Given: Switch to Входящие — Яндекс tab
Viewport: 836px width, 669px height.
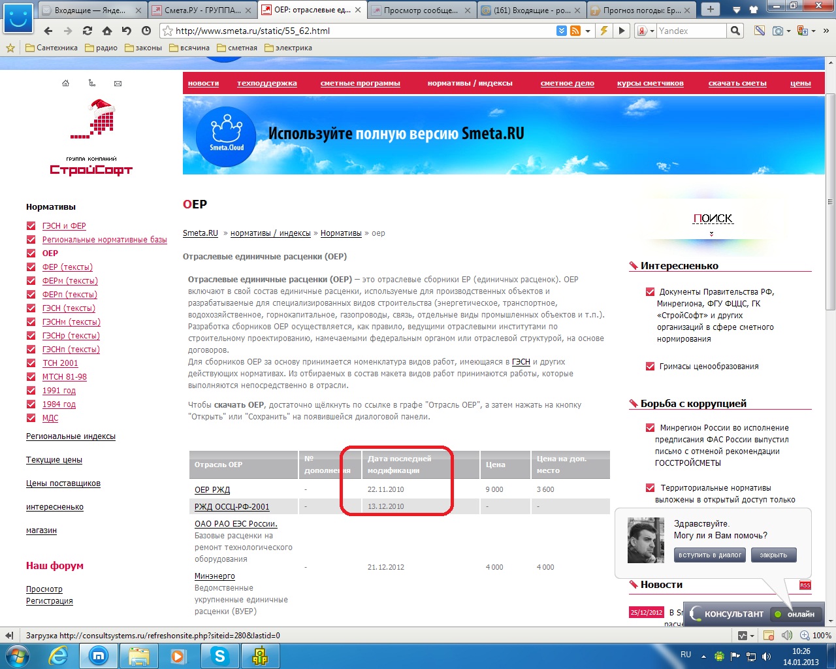Looking at the screenshot, I should coord(92,10).
